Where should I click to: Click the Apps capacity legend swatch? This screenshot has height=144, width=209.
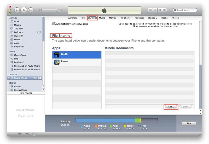111,126
